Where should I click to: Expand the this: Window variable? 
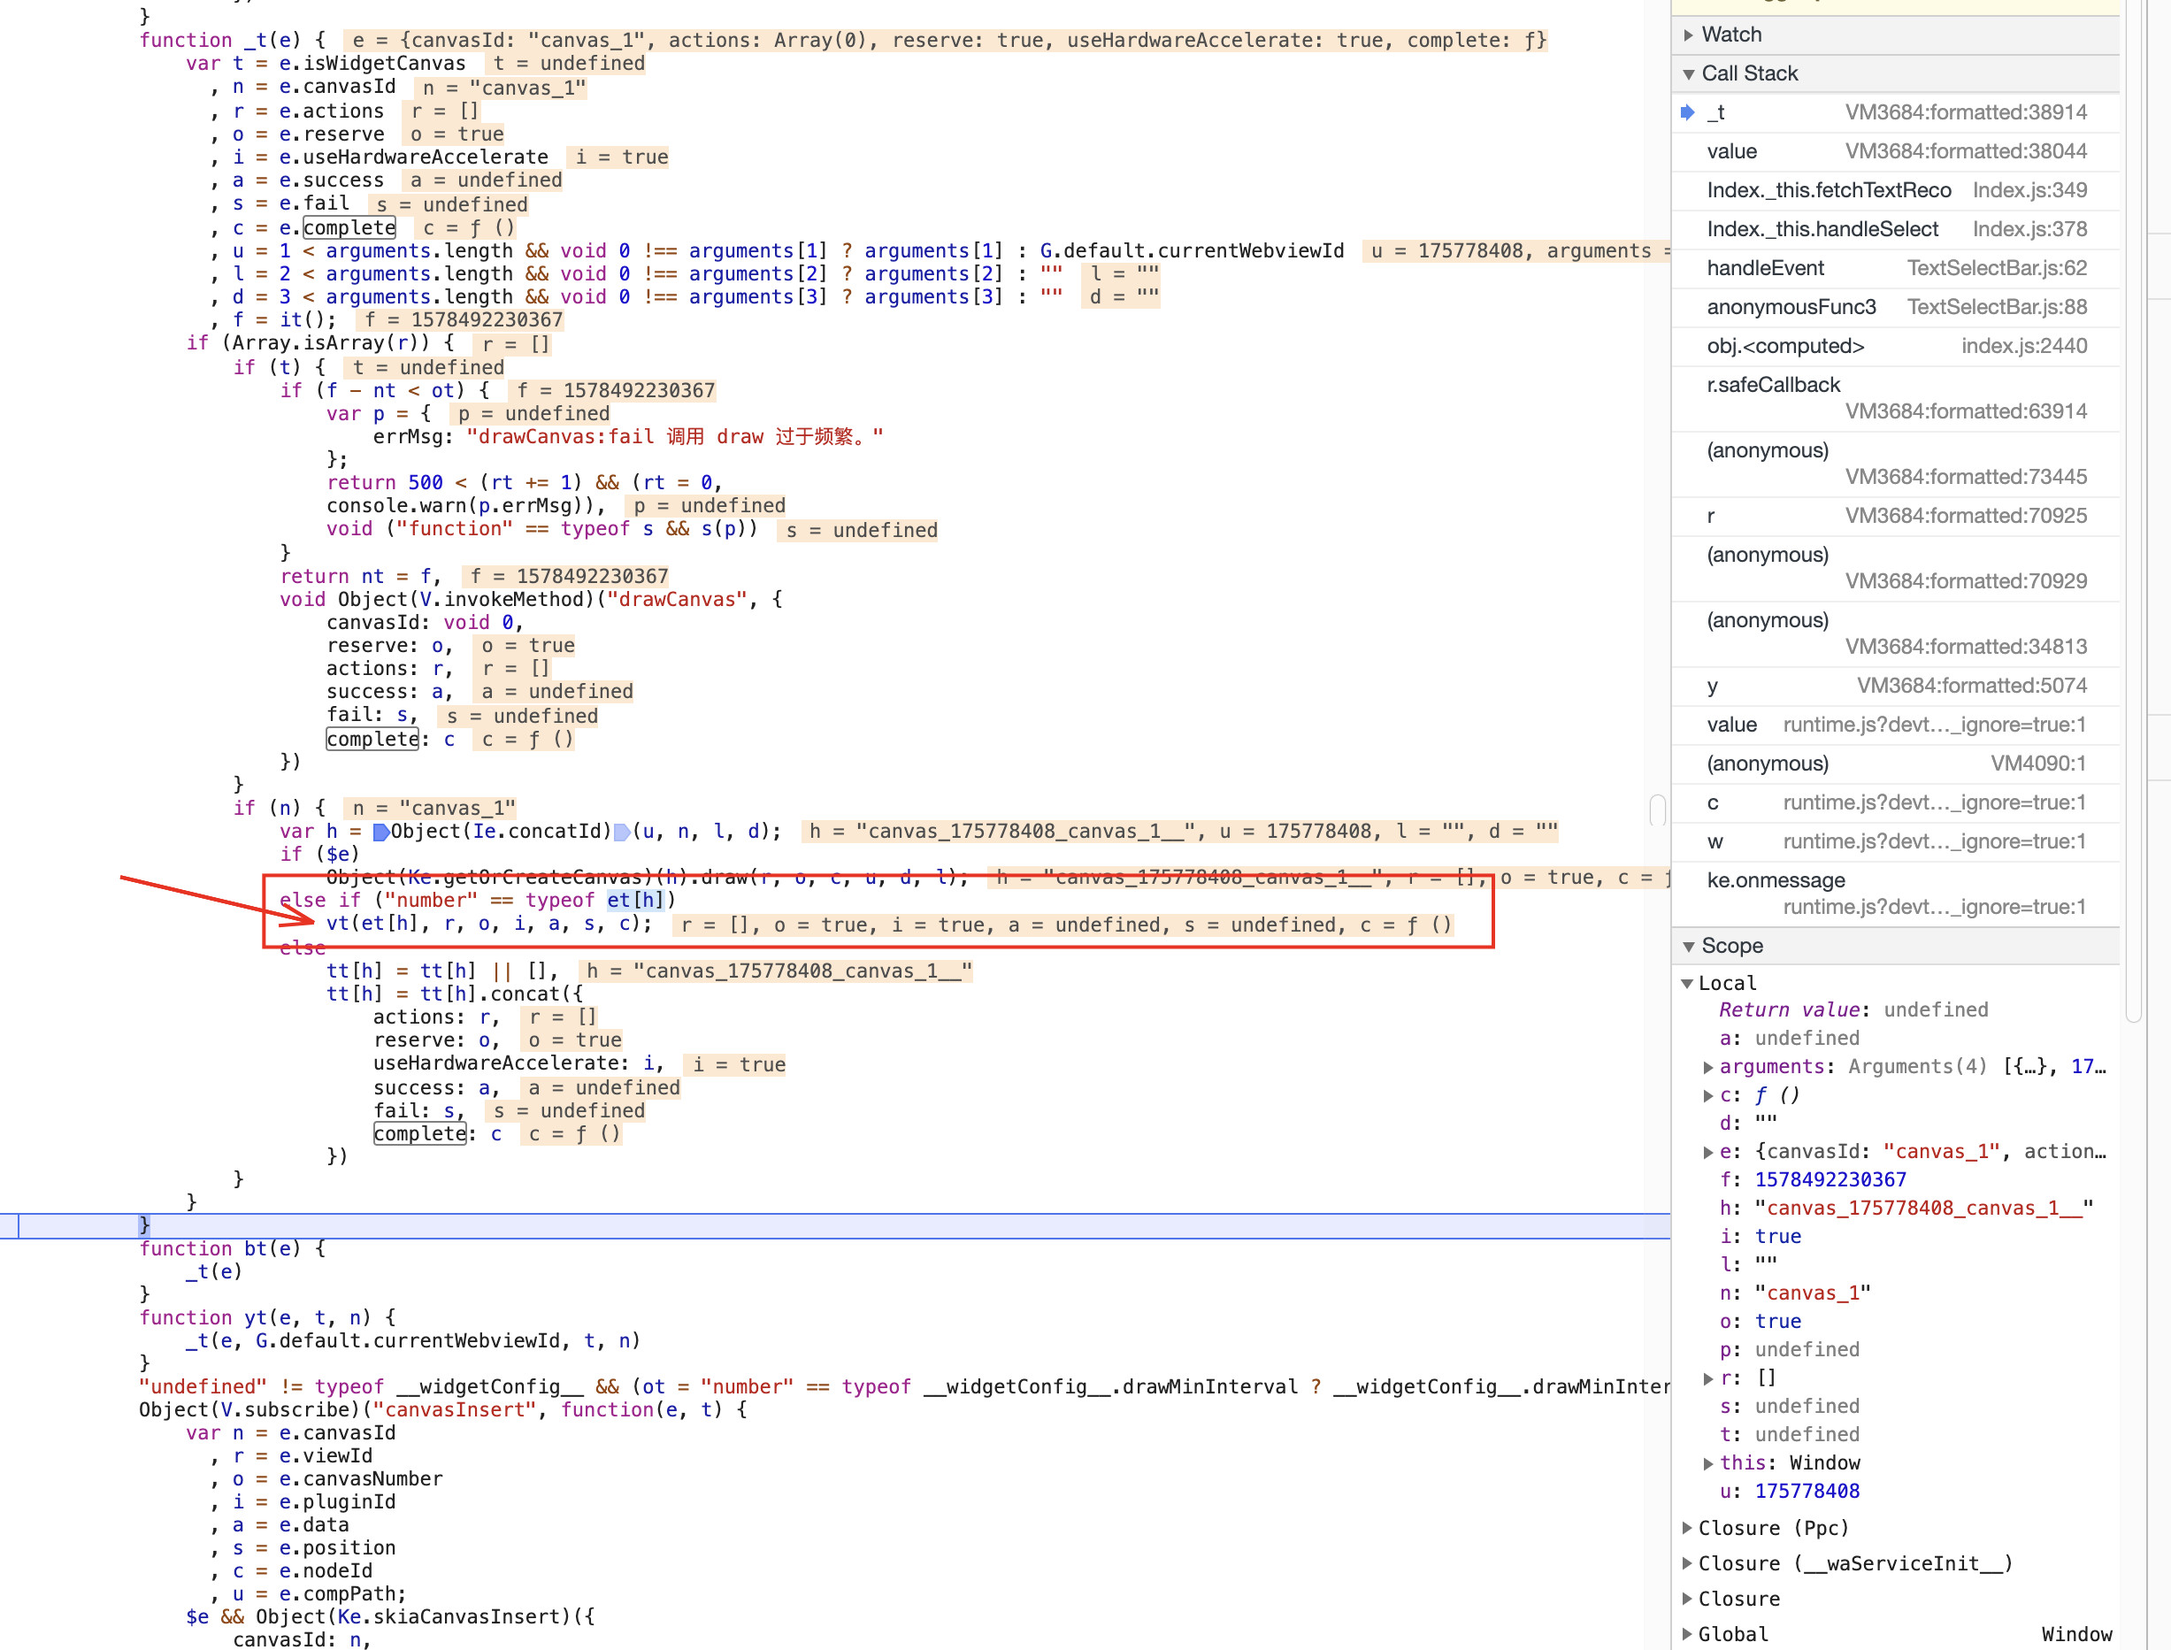pos(1707,1462)
